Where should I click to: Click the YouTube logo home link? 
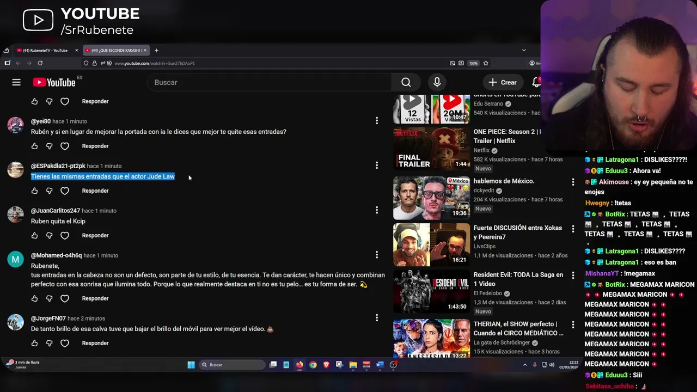tap(54, 82)
